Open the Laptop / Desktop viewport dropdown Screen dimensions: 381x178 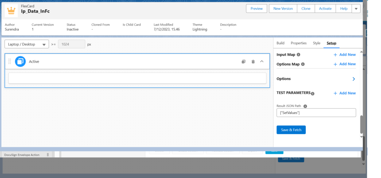[x=27, y=44]
